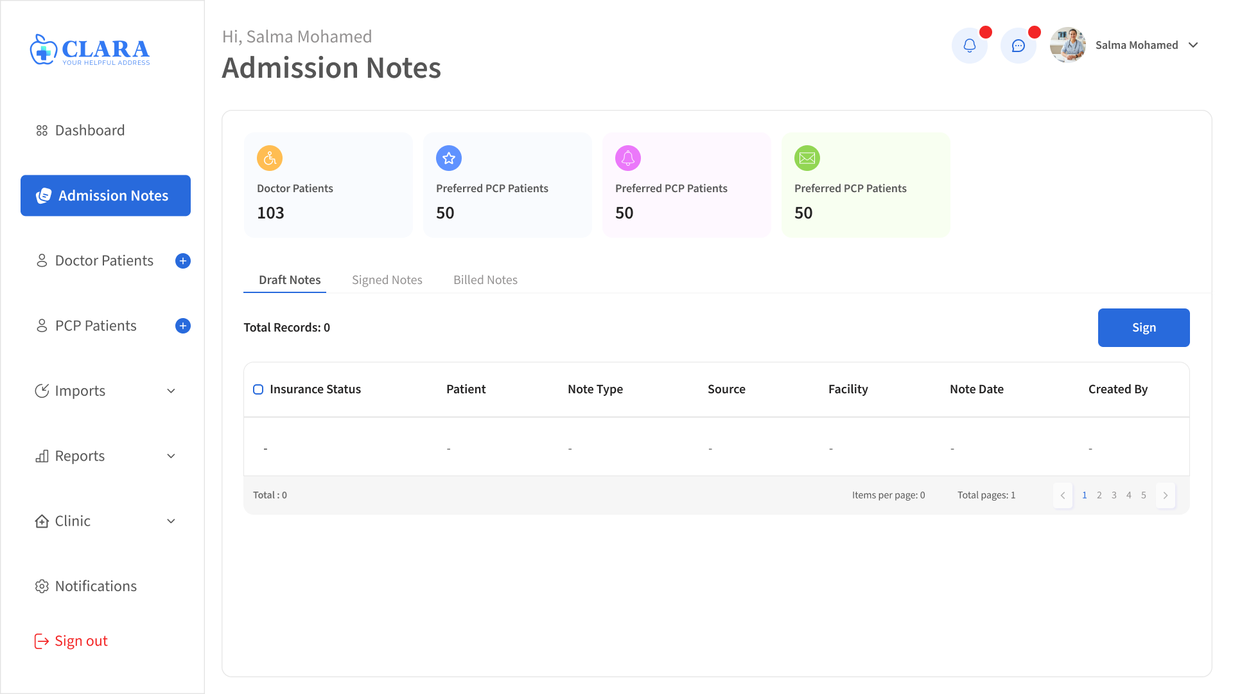Click the star icon on Preferred PCP card
1233x694 pixels.
tap(449, 158)
